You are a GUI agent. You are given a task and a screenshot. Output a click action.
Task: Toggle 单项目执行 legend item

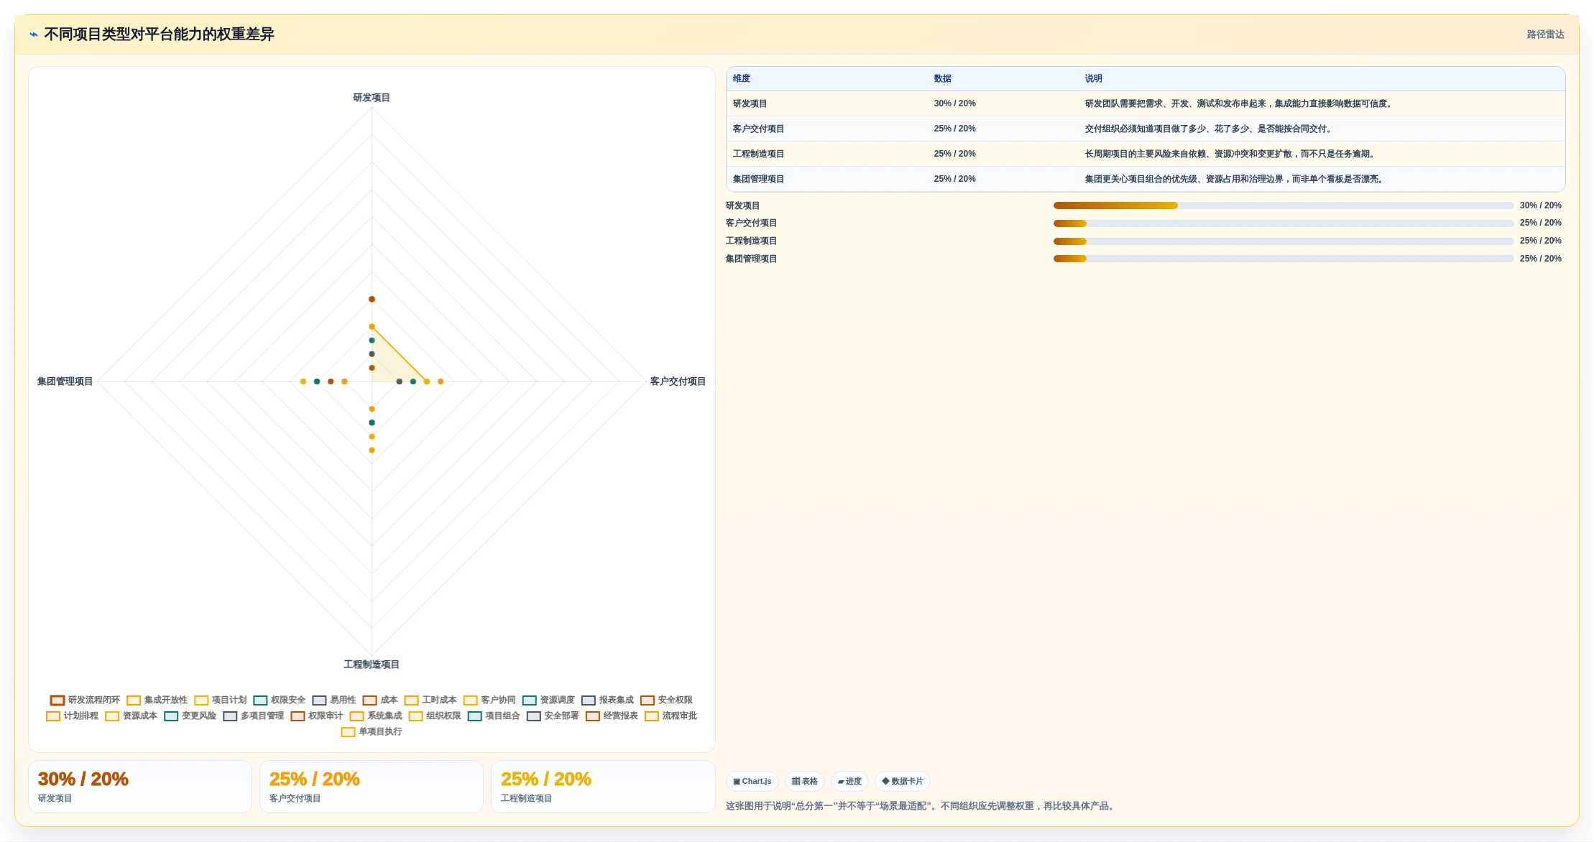point(371,731)
